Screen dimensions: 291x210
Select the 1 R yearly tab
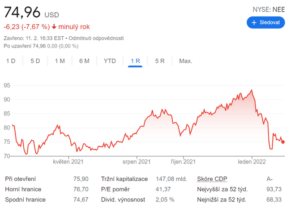pyautogui.click(x=135, y=61)
